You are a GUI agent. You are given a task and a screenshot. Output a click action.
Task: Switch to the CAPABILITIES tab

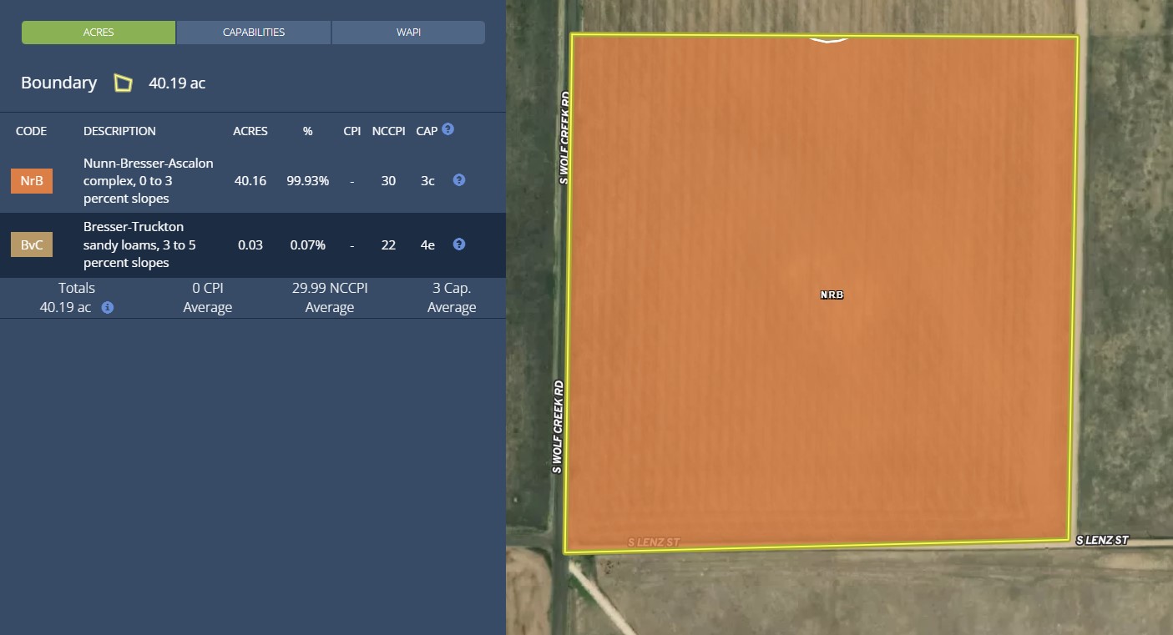coord(253,33)
